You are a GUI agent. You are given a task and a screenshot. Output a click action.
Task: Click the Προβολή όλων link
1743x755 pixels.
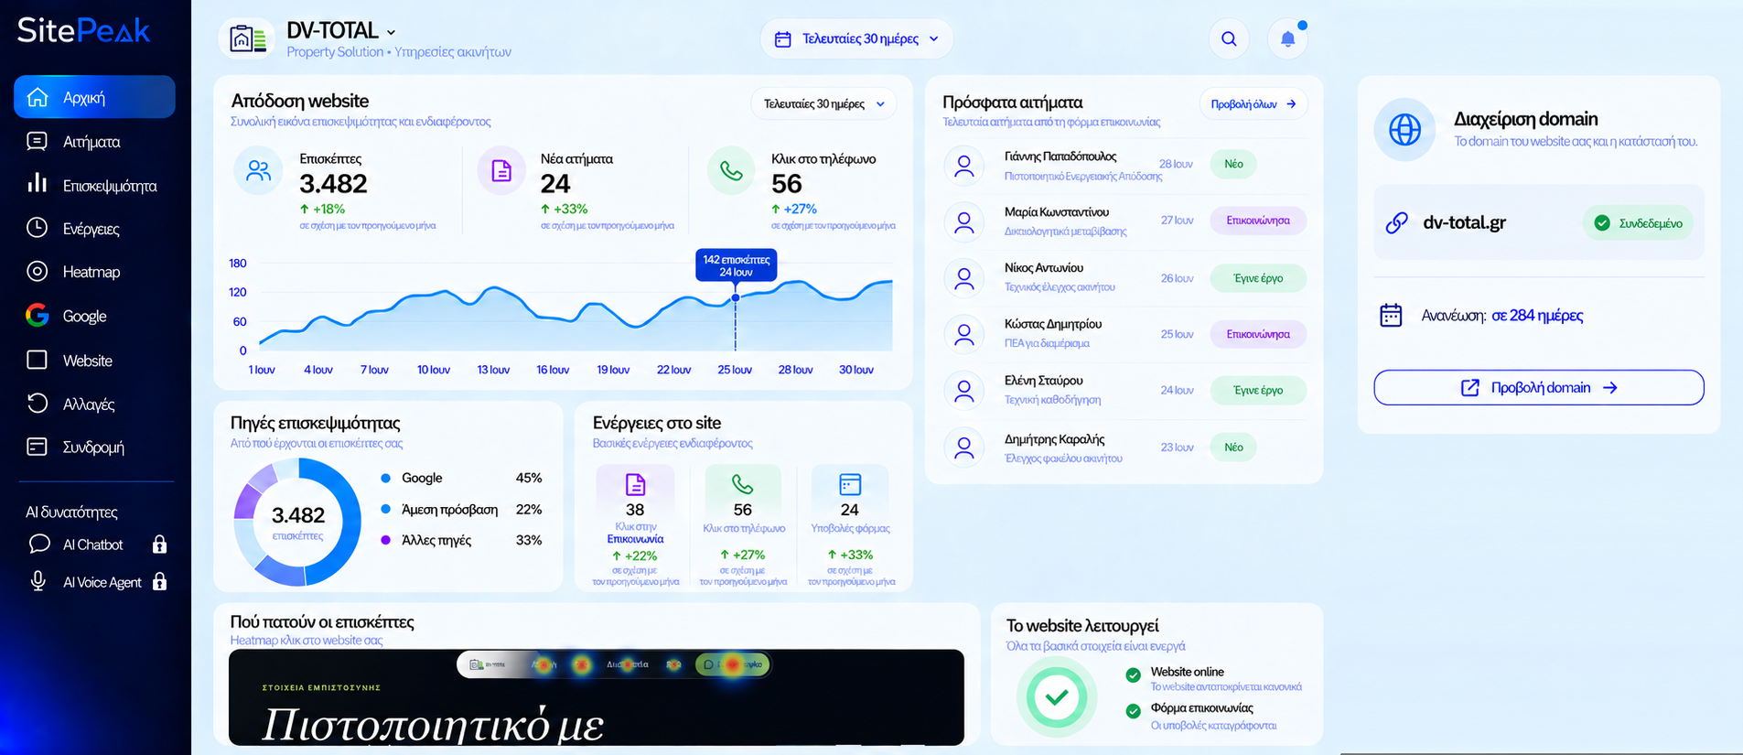pos(1253,104)
